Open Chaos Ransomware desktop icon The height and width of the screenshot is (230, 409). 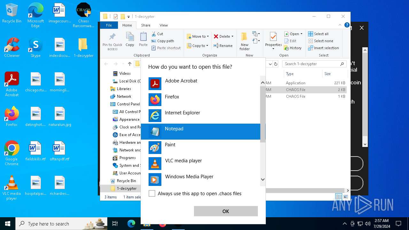[x=83, y=15]
